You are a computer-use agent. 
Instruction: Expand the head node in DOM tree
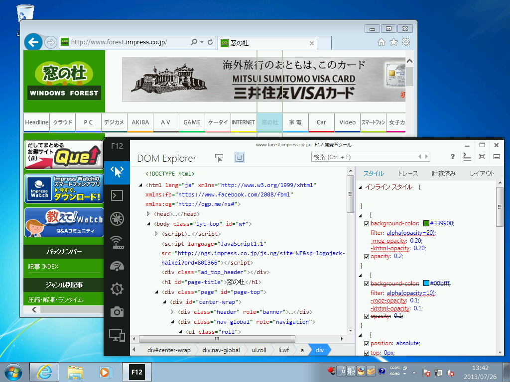[148, 214]
